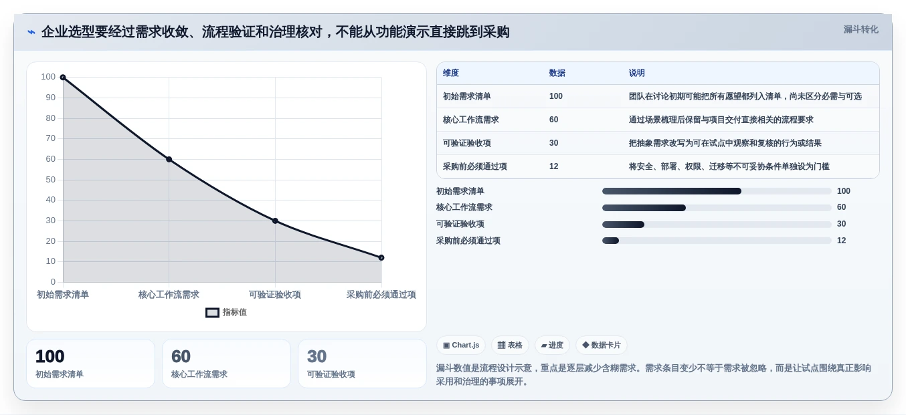Click the 指标值 legend text
The height and width of the screenshot is (415, 906).
pyautogui.click(x=235, y=312)
